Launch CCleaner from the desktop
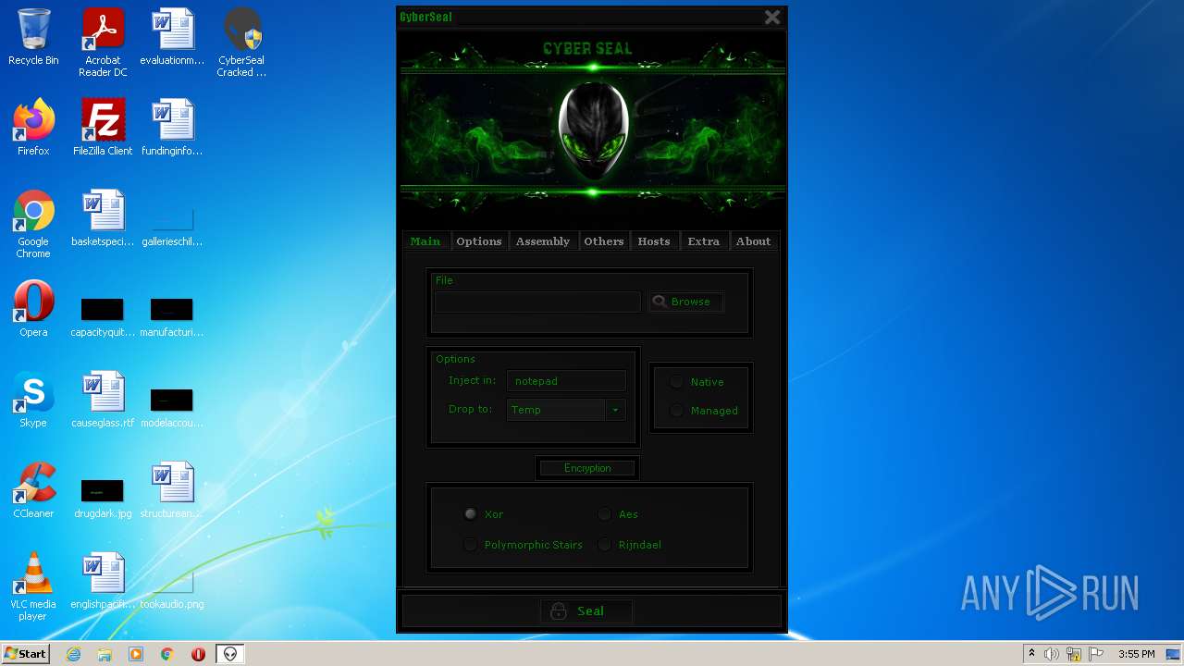The height and width of the screenshot is (666, 1184). coord(33,491)
